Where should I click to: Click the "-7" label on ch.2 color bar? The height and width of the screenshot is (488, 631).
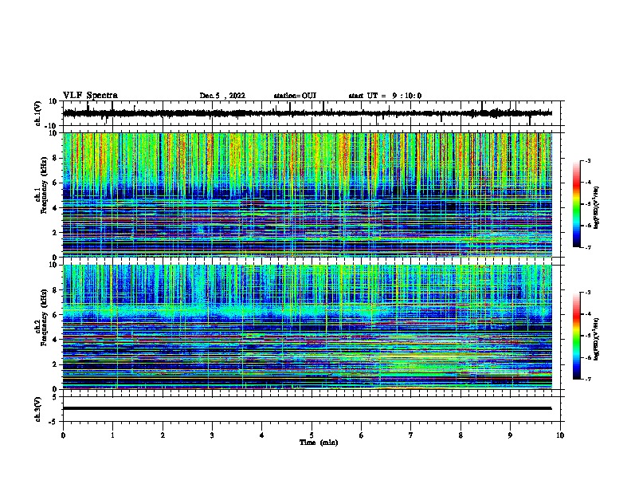(588, 380)
